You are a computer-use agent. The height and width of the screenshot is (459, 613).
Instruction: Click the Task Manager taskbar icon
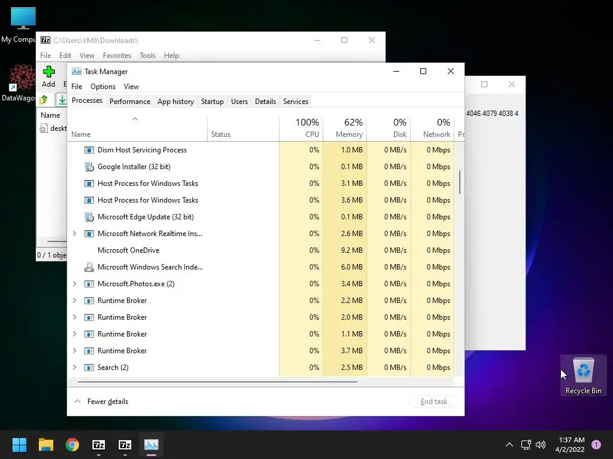click(151, 445)
